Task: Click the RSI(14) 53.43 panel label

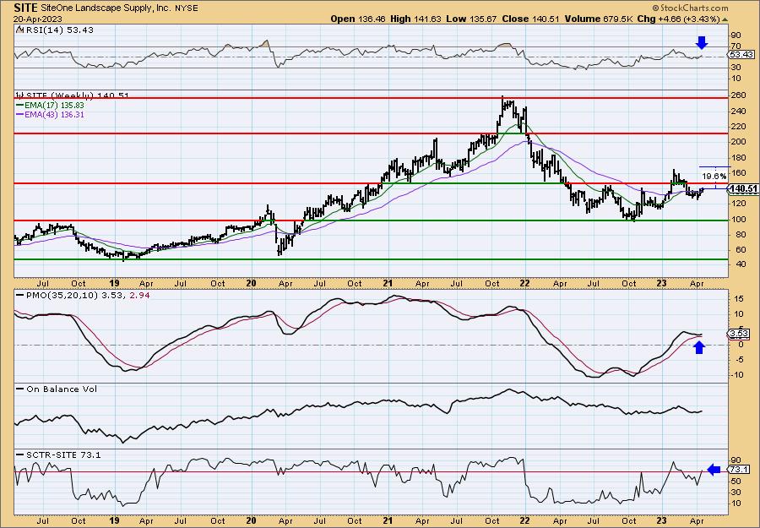Action: [x=59, y=30]
